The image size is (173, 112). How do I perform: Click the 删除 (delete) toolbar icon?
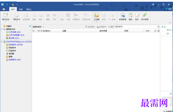click(x=48, y=15)
